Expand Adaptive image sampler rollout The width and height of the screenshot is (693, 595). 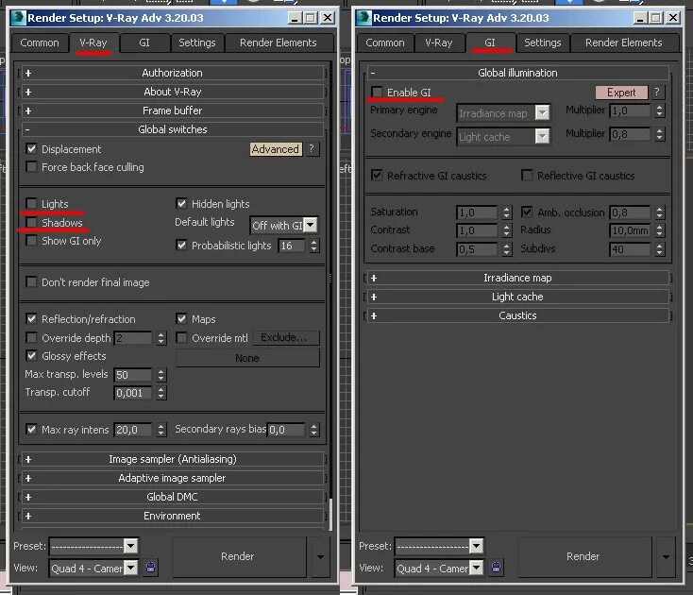[173, 478]
